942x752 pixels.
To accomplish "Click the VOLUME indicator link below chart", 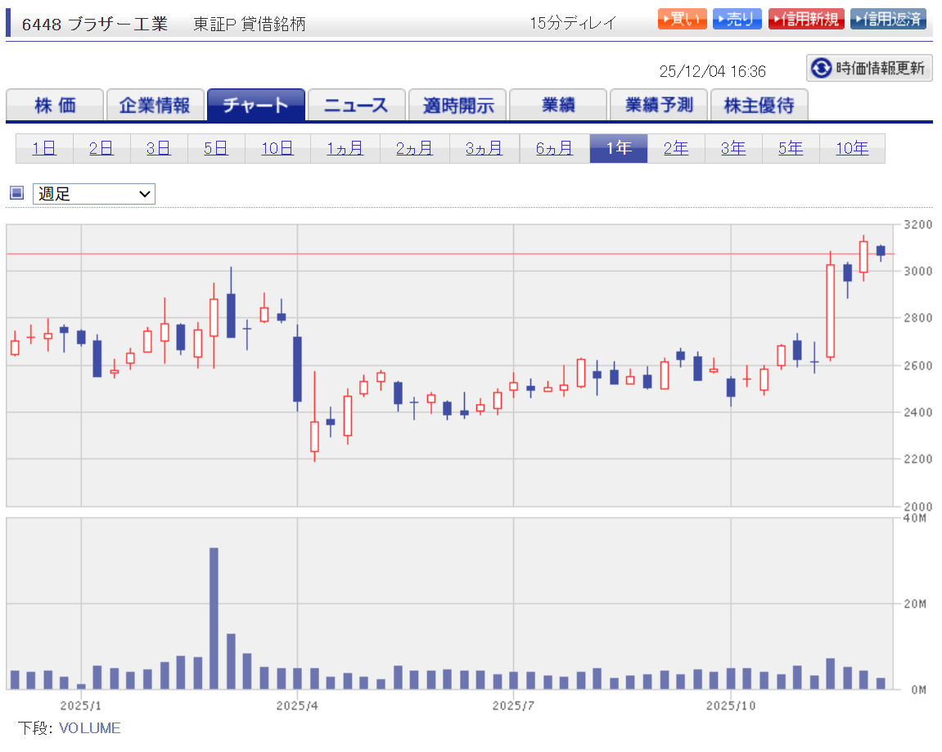I will pos(89,728).
